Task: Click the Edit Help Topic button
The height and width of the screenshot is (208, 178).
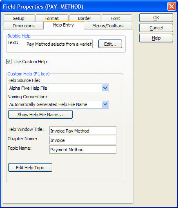Action: pyautogui.click(x=30, y=168)
